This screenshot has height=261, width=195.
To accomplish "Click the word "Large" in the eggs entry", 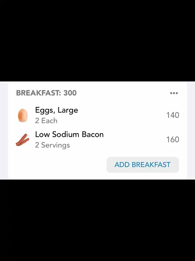I will point(68,110).
